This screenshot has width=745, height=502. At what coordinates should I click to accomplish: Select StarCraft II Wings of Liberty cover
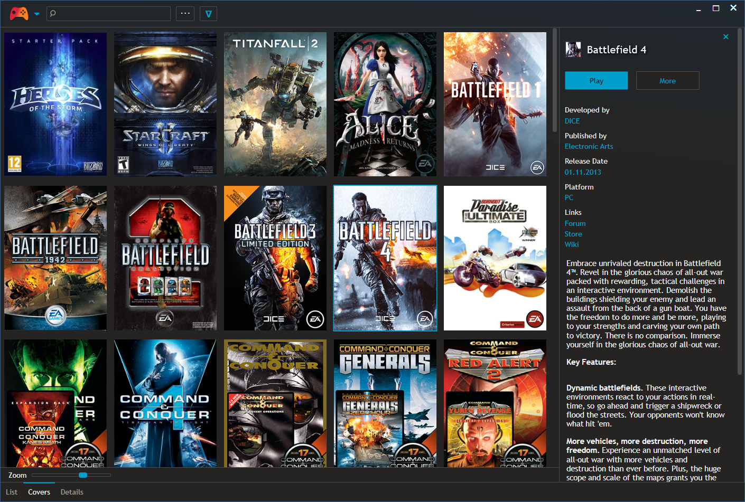(165, 105)
